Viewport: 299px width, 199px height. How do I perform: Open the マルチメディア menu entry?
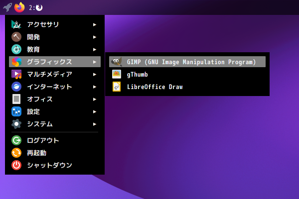coord(55,74)
